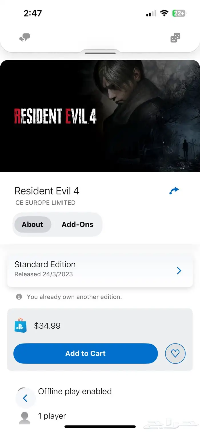Tap the home indicator bar at bottom

[100, 427]
